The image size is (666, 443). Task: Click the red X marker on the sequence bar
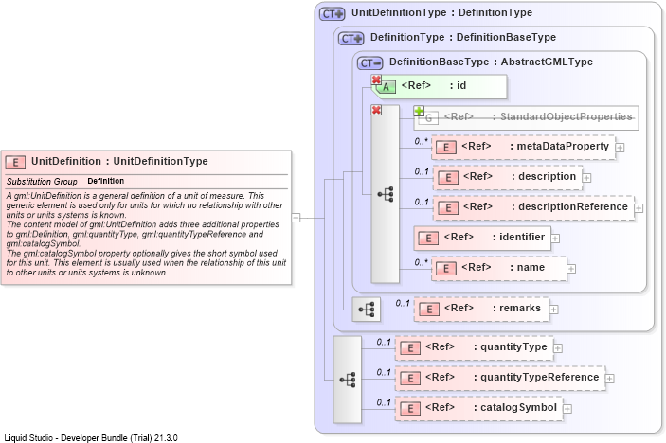click(x=376, y=110)
